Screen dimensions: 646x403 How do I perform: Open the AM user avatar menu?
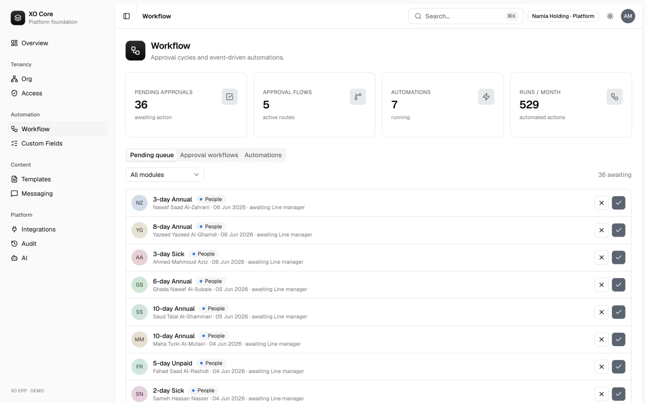628,16
